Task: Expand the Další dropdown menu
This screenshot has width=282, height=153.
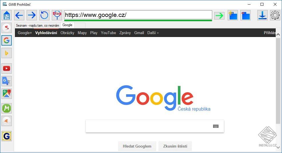Action: pos(153,33)
